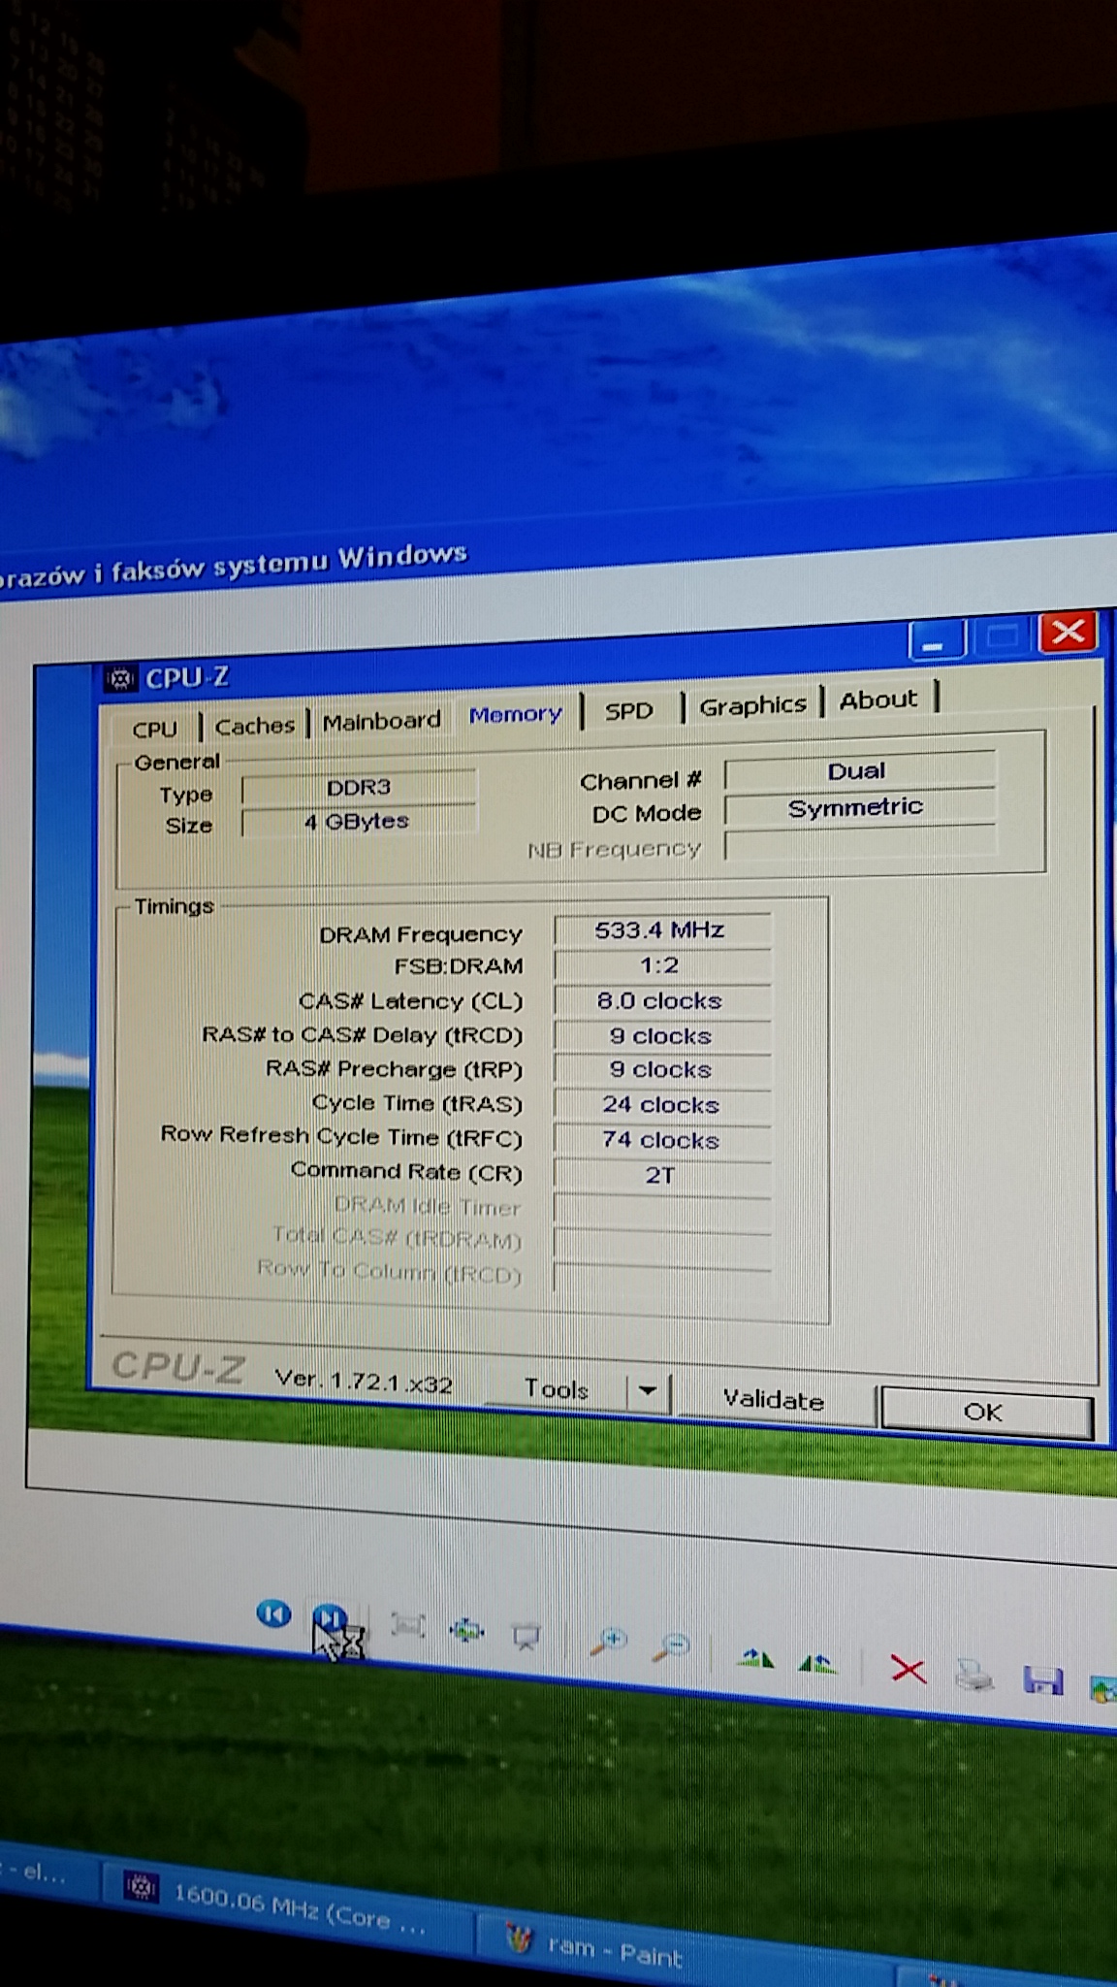
Task: Click the DRAM Frequency label
Action: click(421, 934)
